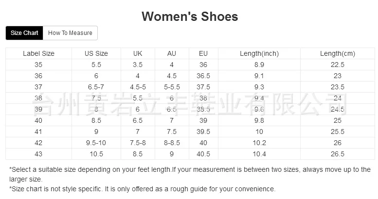
Task: Select the AU column header
Action: pos(171,53)
